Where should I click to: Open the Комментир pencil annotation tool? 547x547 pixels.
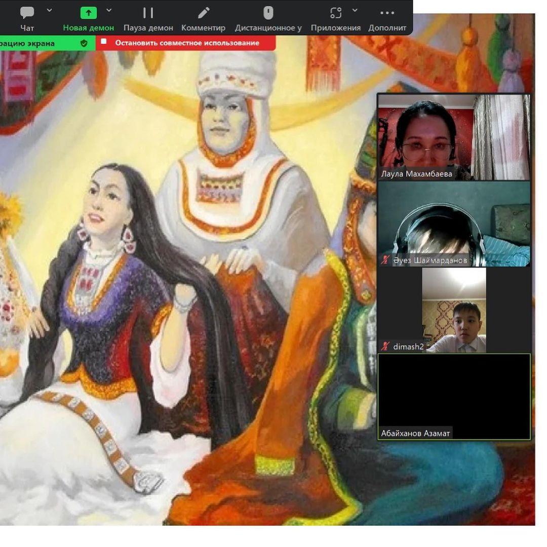204,13
